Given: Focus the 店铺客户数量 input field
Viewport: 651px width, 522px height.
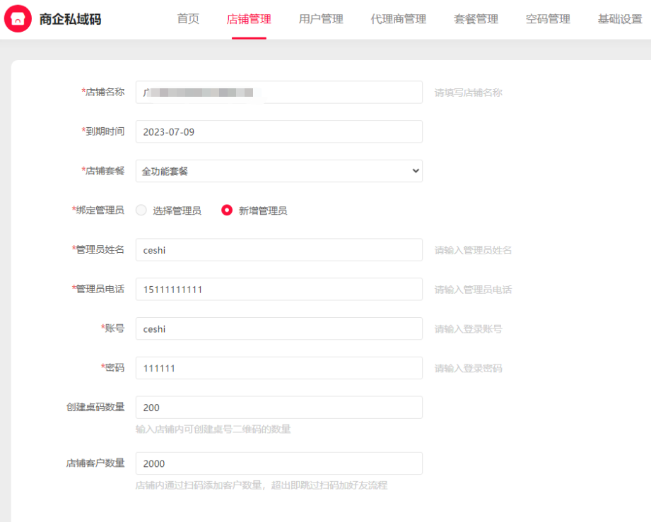Looking at the screenshot, I should point(278,463).
